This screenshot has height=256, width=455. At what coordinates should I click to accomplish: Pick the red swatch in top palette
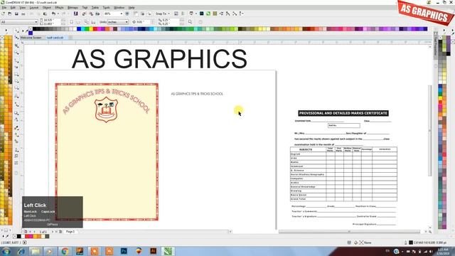coord(95,28)
